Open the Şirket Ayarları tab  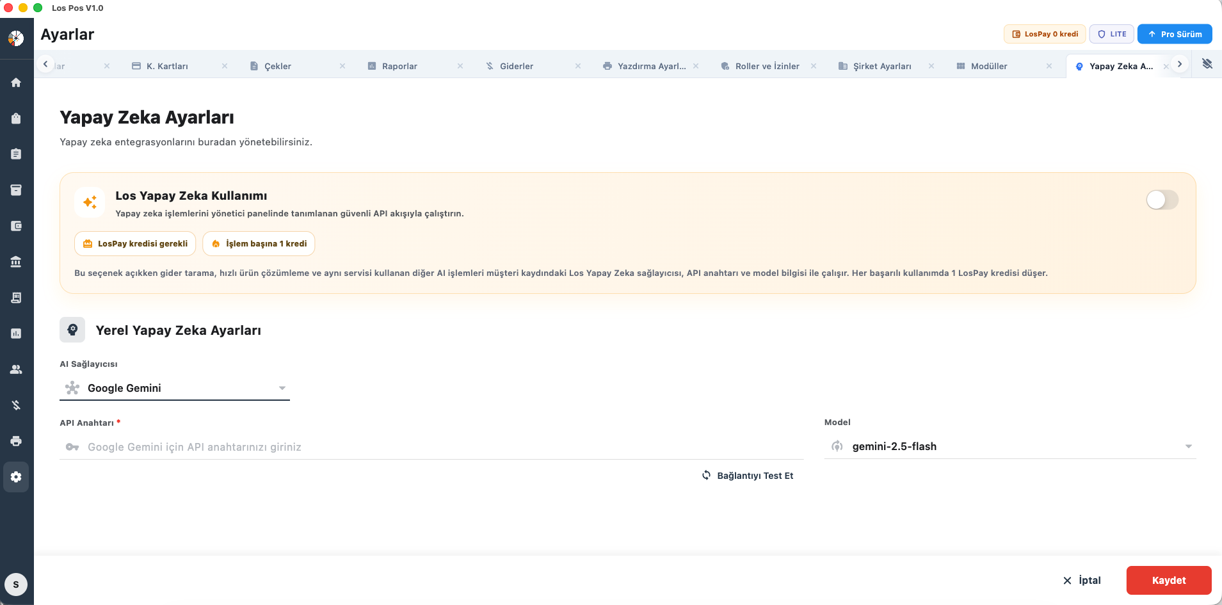pos(883,66)
